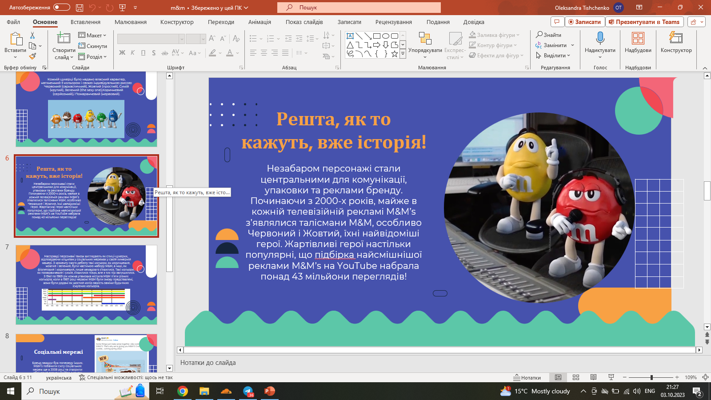Screen dimensions: 711x400
Task: Click the New Slide icon
Action: point(64,38)
